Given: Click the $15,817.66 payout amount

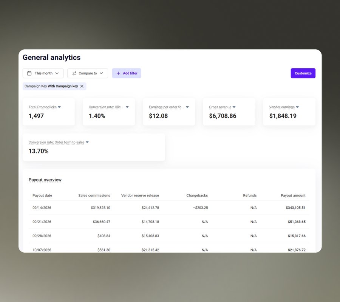Looking at the screenshot, I should point(297,236).
